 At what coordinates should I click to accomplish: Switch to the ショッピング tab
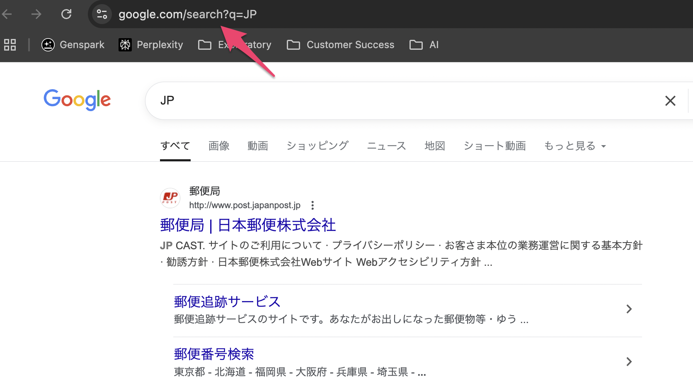pyautogui.click(x=317, y=146)
